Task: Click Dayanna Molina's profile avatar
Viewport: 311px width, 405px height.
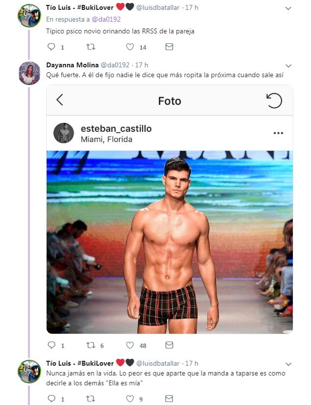Action: click(x=29, y=73)
